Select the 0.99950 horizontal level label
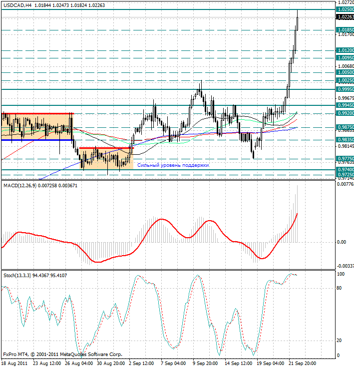Image resolution: width=354 pixels, height=367 pixels. point(345,89)
